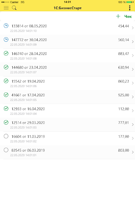
Task: Tap timestamp '22.05.2020 14:01:07'
Action: (23, 72)
